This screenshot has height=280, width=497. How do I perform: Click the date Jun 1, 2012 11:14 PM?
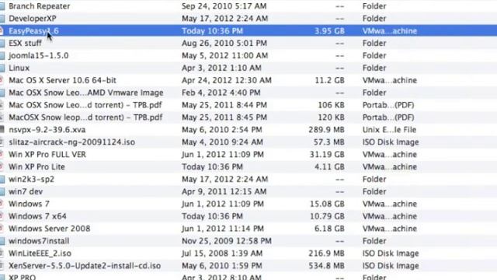coord(223,229)
